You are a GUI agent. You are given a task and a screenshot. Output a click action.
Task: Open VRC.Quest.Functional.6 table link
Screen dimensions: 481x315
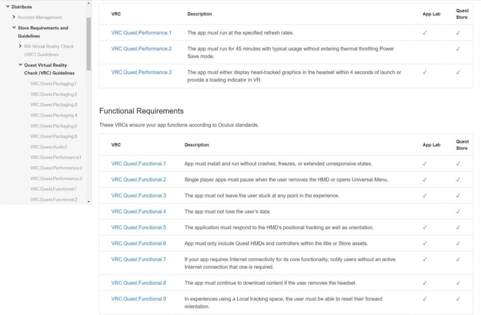139,243
